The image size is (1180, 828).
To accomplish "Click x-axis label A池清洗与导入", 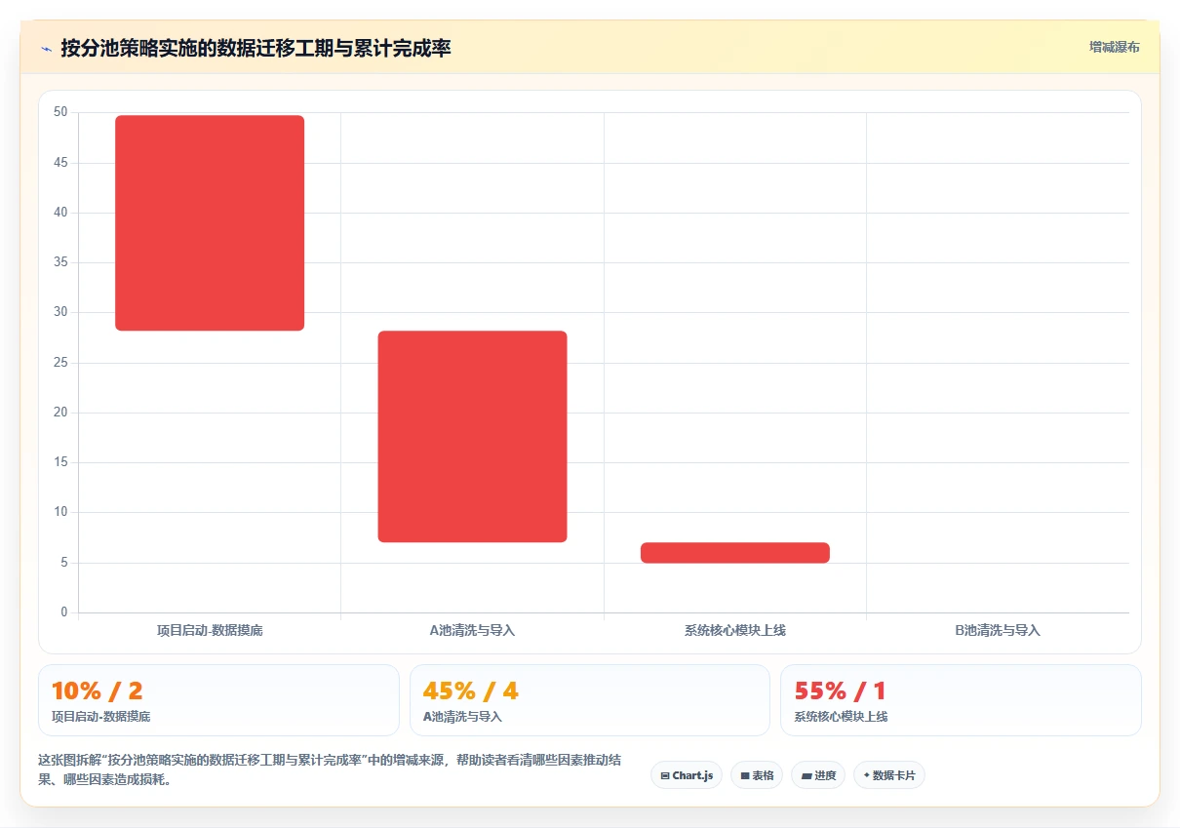I will 472,630.
